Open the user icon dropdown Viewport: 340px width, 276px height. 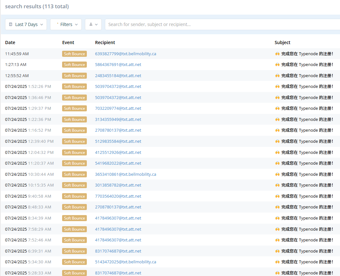coord(93,24)
